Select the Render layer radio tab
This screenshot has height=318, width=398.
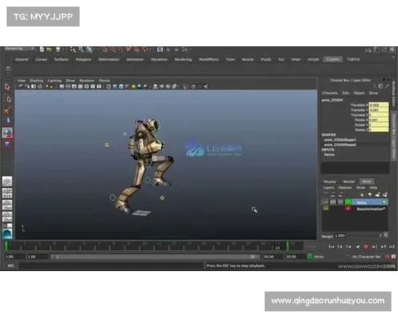[349, 182]
